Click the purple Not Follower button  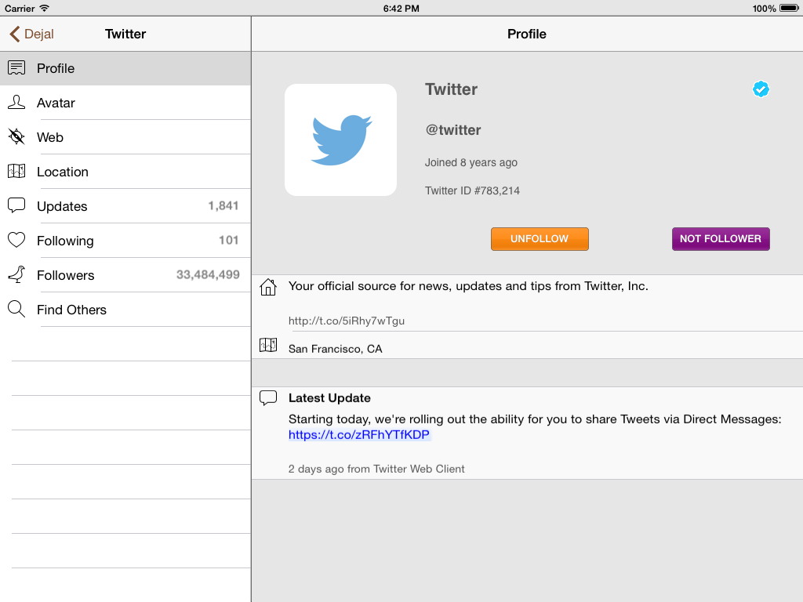[x=721, y=239]
